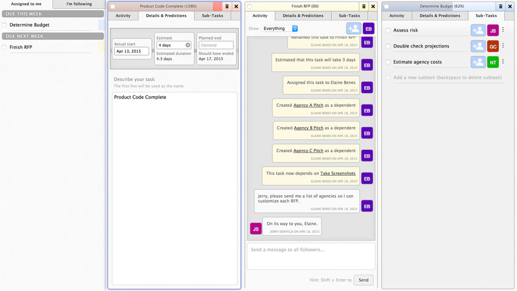Mark Determine Budget panel header checkbox
The height and width of the screenshot is (291, 517).
pyautogui.click(x=387, y=6)
